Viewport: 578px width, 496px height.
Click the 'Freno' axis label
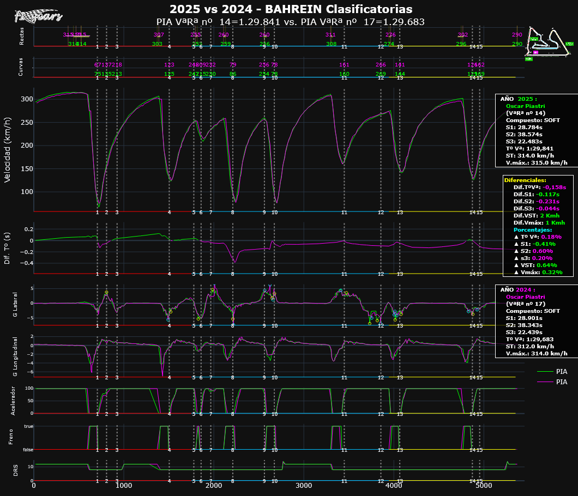(11, 437)
